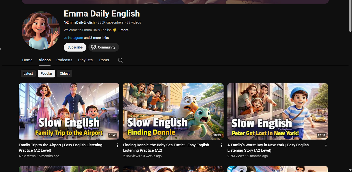Show the 'and 3 more links' list
Viewport: 352px width, 172px height.
pos(96,38)
